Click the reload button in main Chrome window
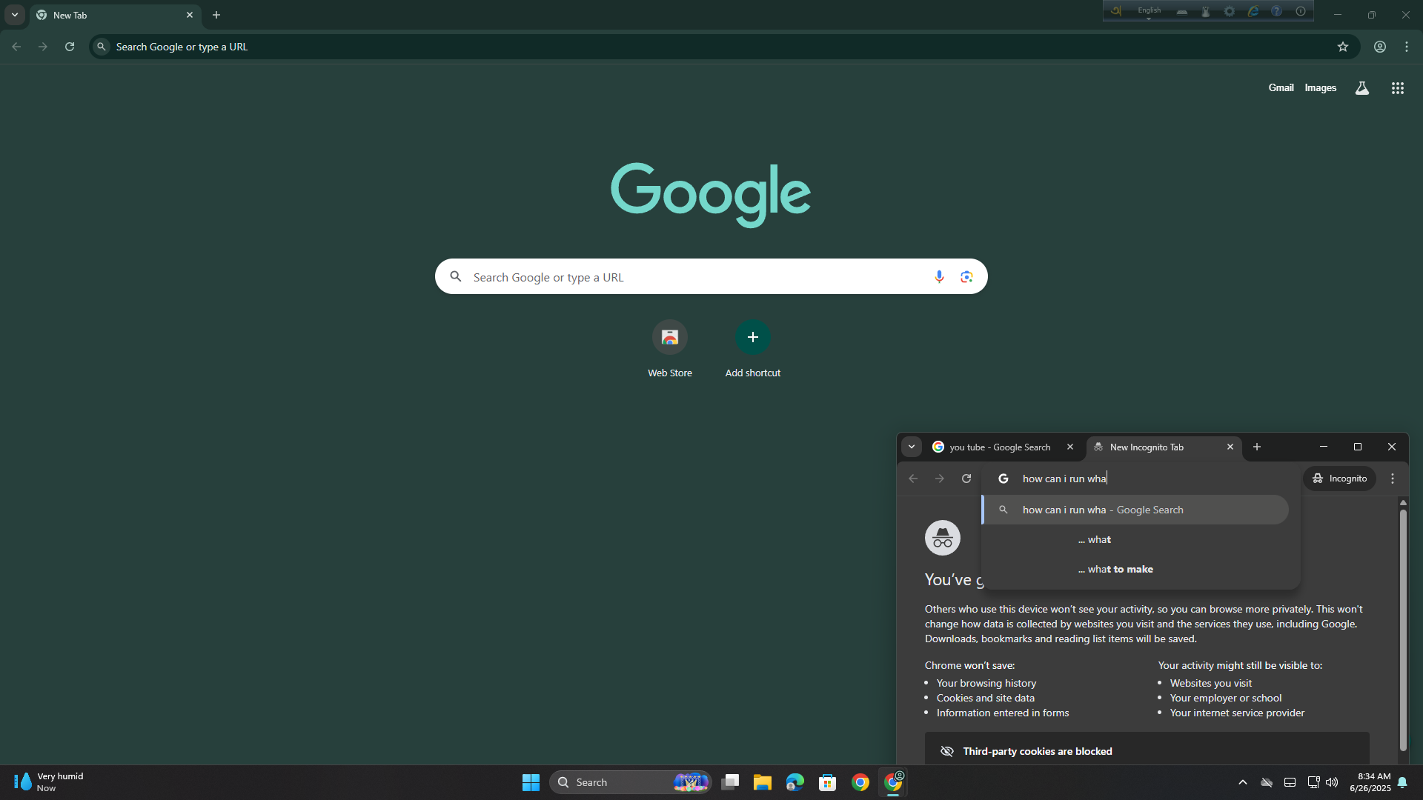Viewport: 1423px width, 800px height. pos(70,47)
